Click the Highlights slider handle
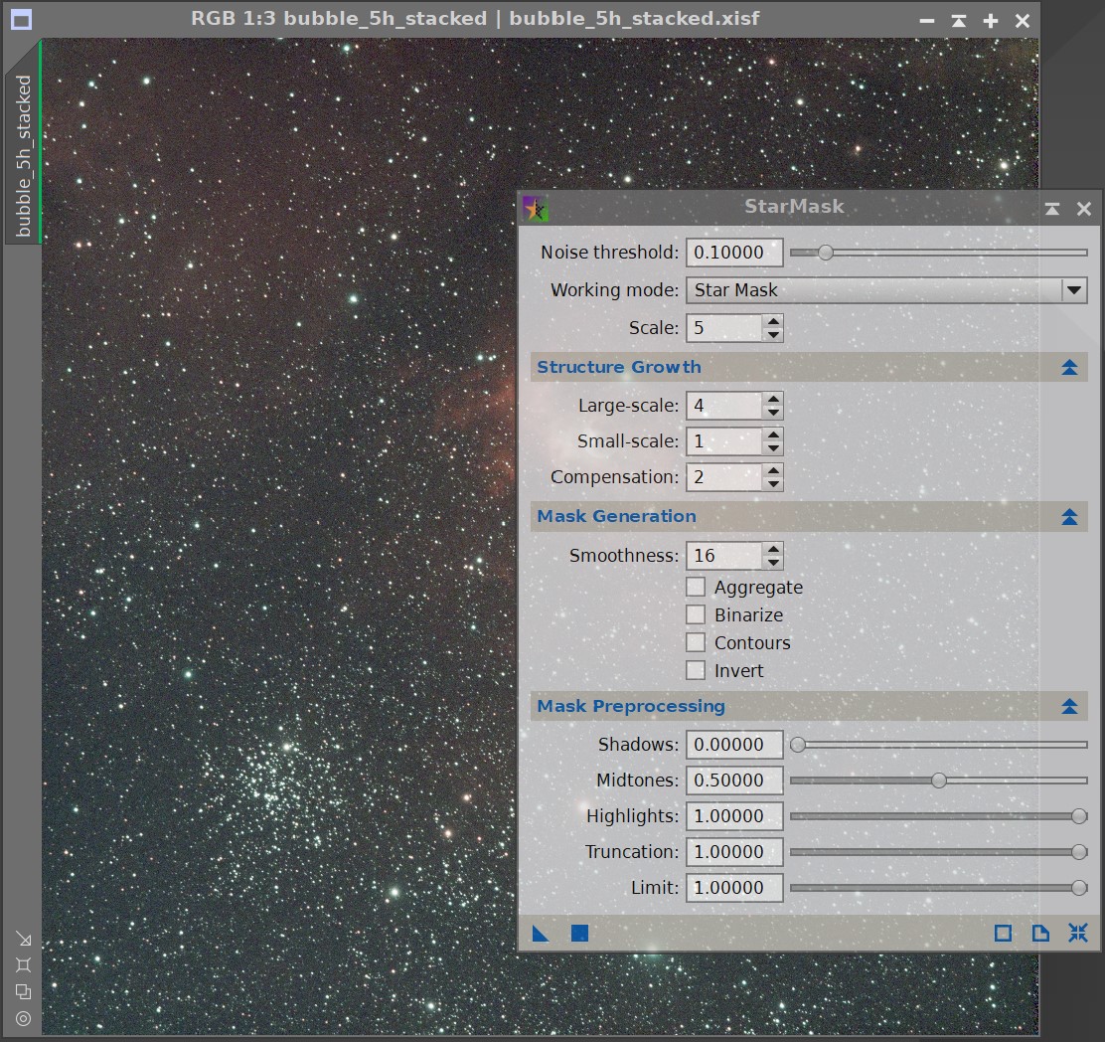The width and height of the screenshot is (1105, 1042). point(1079,816)
